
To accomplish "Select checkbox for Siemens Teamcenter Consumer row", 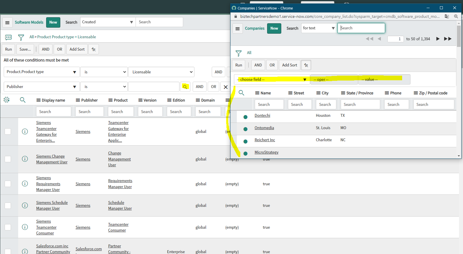I will (8, 227).
